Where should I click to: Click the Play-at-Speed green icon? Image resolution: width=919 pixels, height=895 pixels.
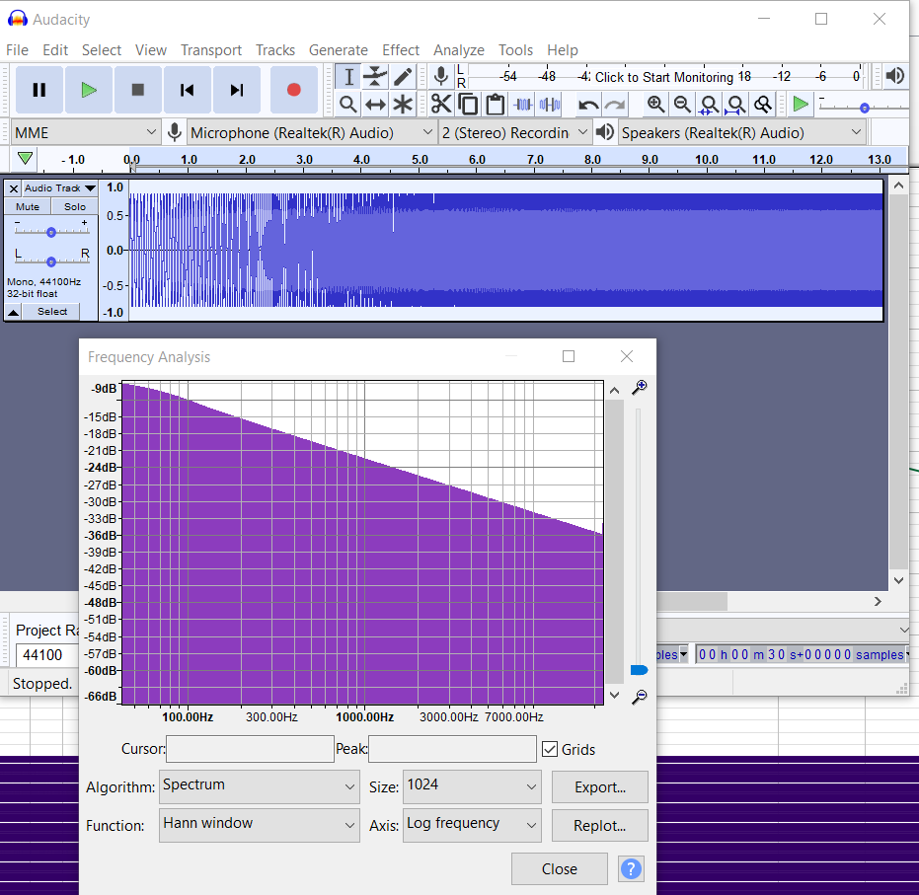point(801,105)
